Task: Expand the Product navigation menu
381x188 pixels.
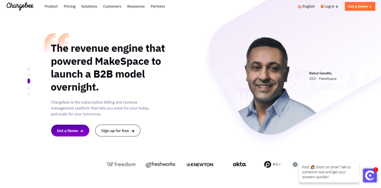Action: coord(51,7)
